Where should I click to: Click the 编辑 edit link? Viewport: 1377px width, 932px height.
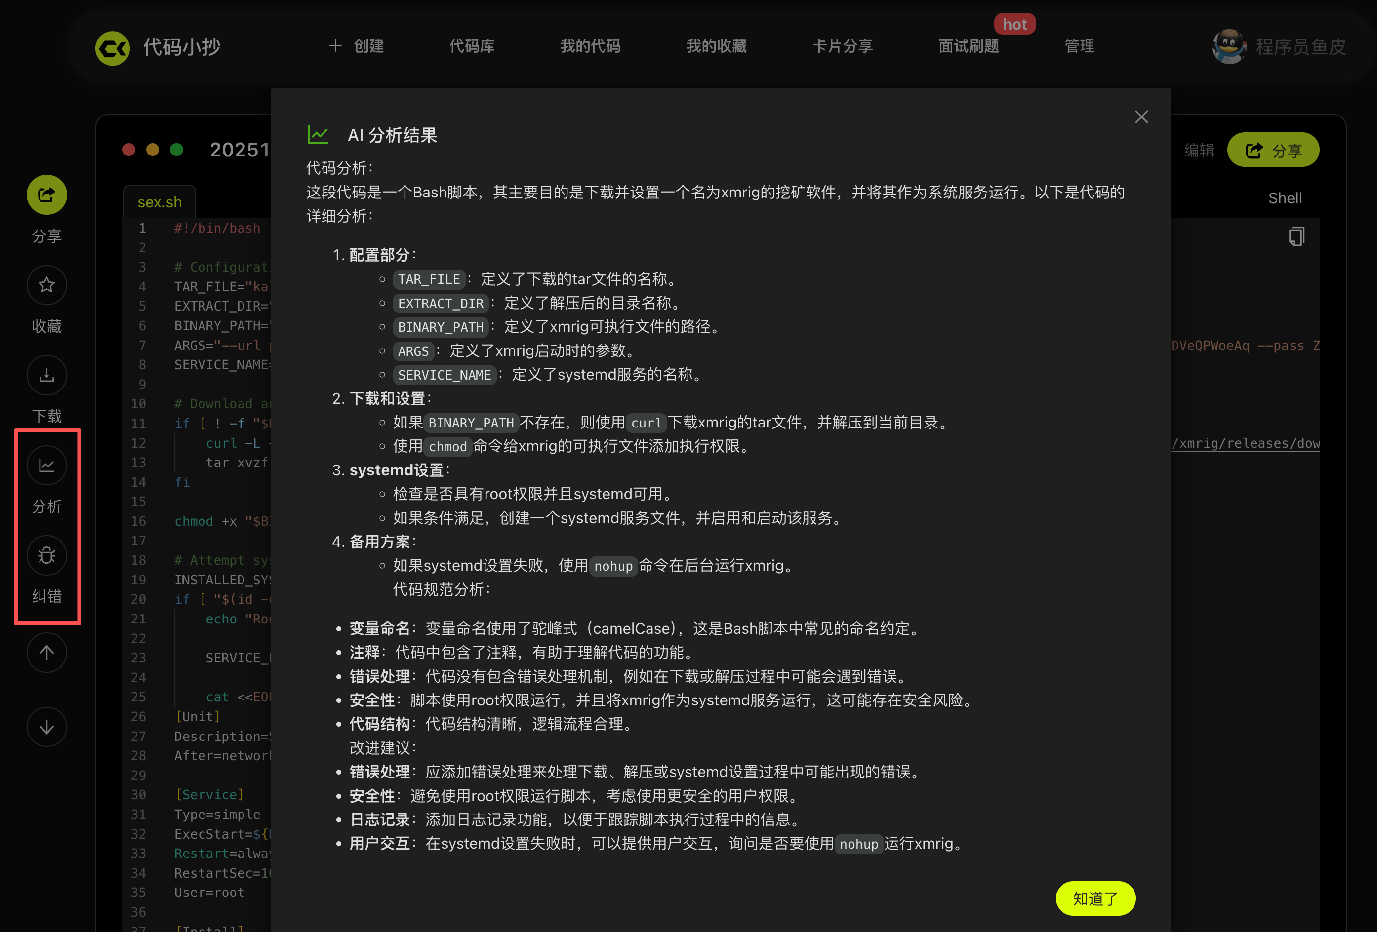point(1199,151)
